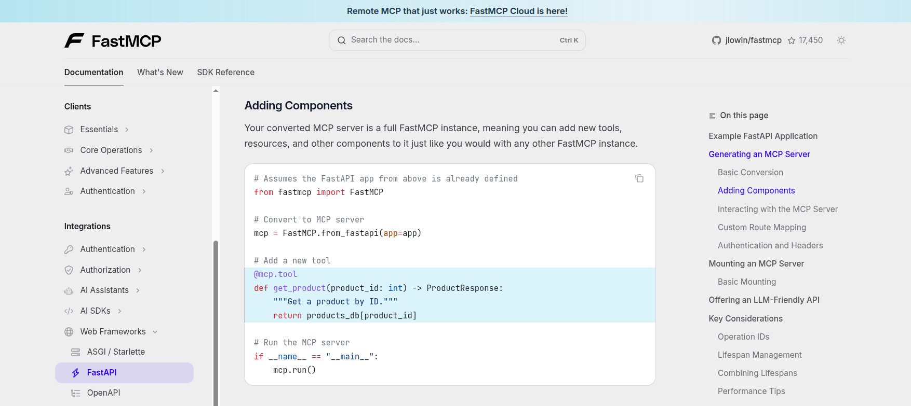Expand the Core Operations chevron

[151, 150]
